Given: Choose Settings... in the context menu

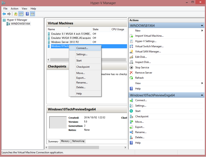Looking at the screenshot, I should pos(85,54).
